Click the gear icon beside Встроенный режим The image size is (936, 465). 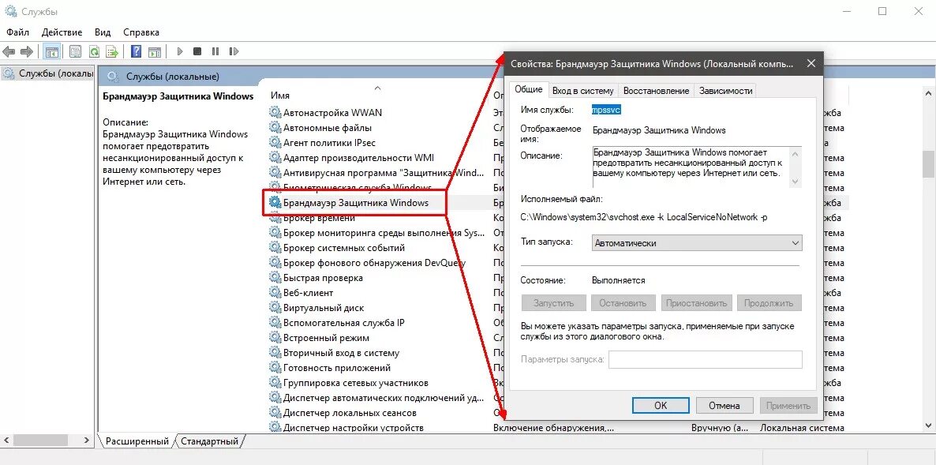tap(275, 337)
